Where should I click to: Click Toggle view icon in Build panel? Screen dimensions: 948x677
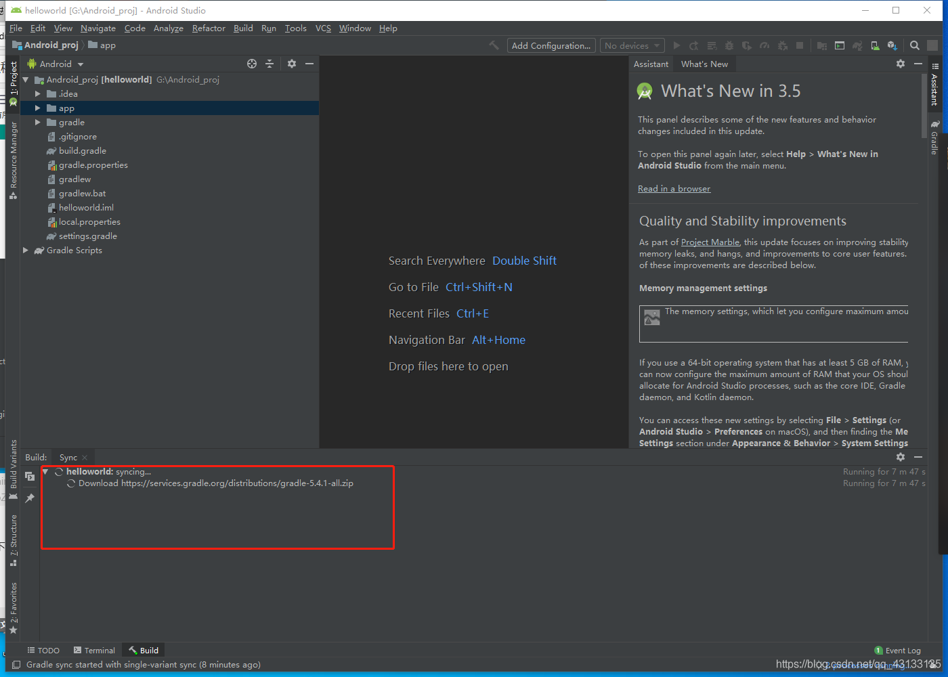(x=30, y=477)
